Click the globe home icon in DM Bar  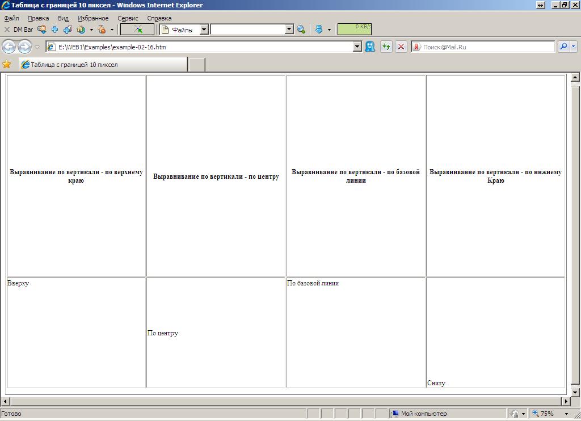point(81,30)
